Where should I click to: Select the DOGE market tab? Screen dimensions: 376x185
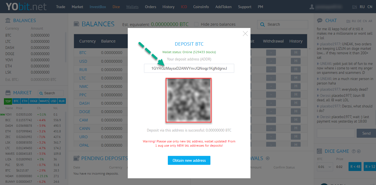pyautogui.click(x=34, y=101)
